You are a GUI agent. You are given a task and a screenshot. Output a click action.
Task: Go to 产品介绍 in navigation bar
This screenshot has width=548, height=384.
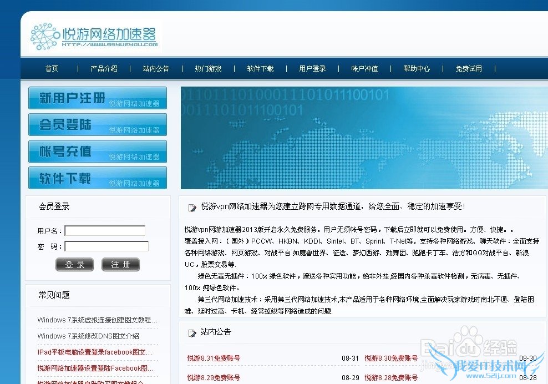pos(104,69)
